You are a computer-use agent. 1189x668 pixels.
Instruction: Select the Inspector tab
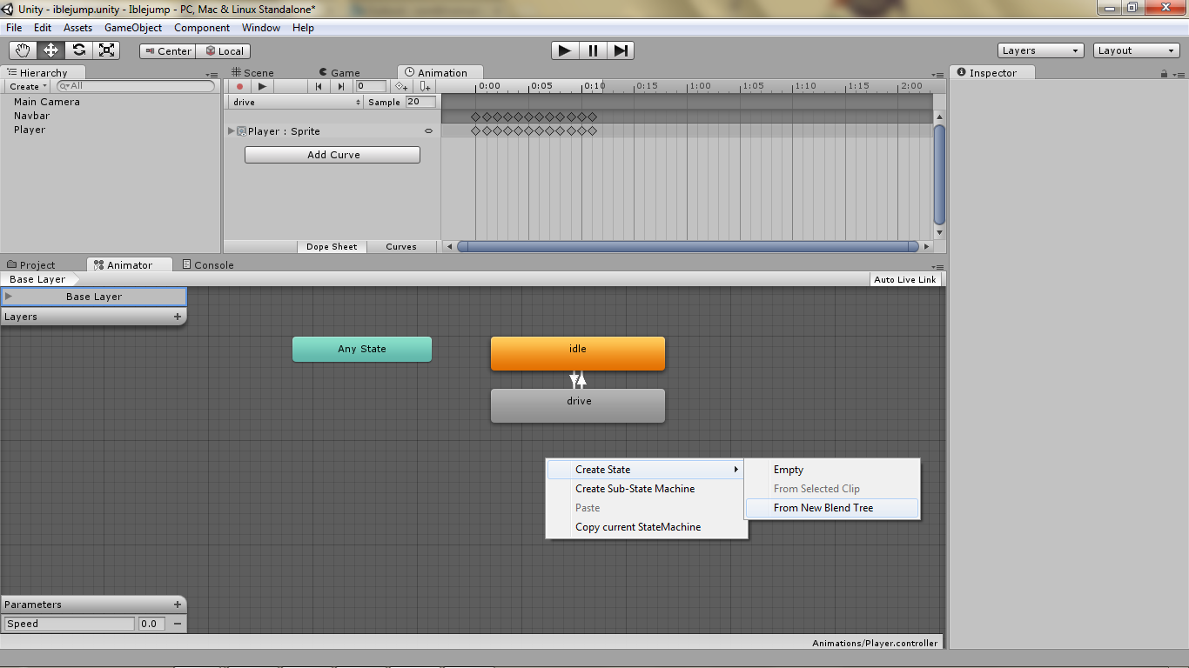(991, 73)
